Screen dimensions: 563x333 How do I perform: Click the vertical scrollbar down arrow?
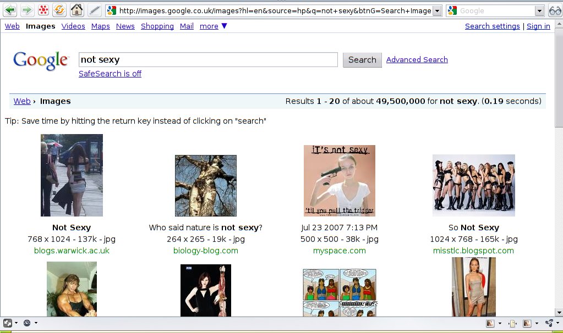tap(559, 312)
